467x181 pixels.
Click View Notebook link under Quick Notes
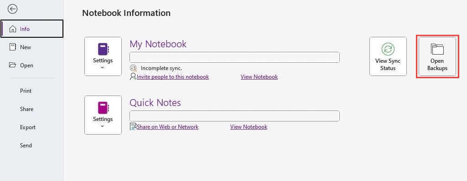point(249,127)
